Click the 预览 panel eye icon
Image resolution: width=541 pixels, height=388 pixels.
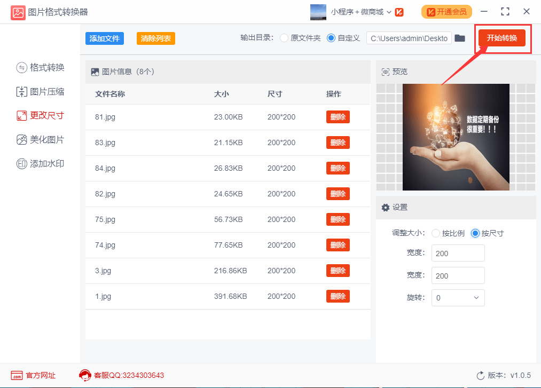coord(387,72)
